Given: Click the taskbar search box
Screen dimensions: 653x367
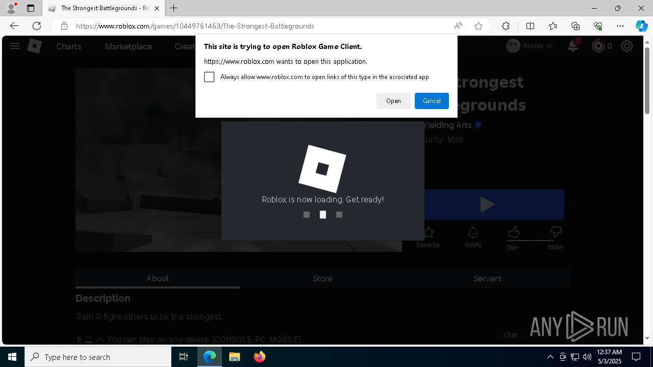Looking at the screenshot, I should pyautogui.click(x=98, y=357).
